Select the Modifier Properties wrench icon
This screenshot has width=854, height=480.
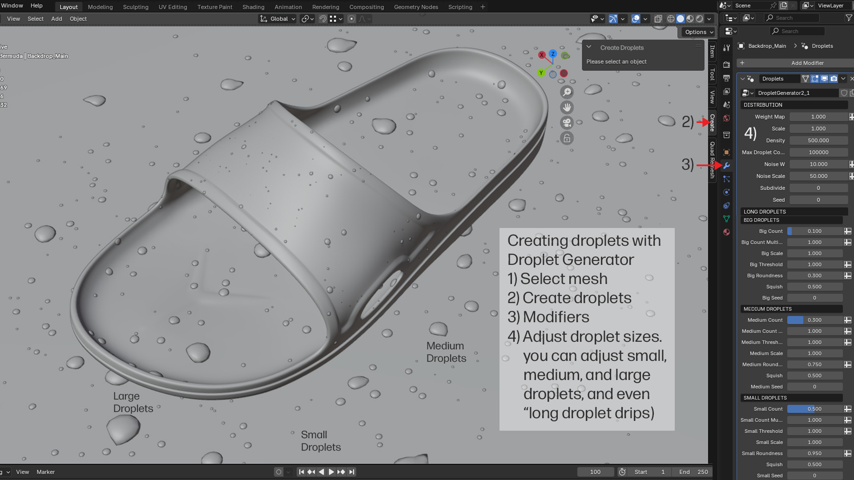(726, 166)
